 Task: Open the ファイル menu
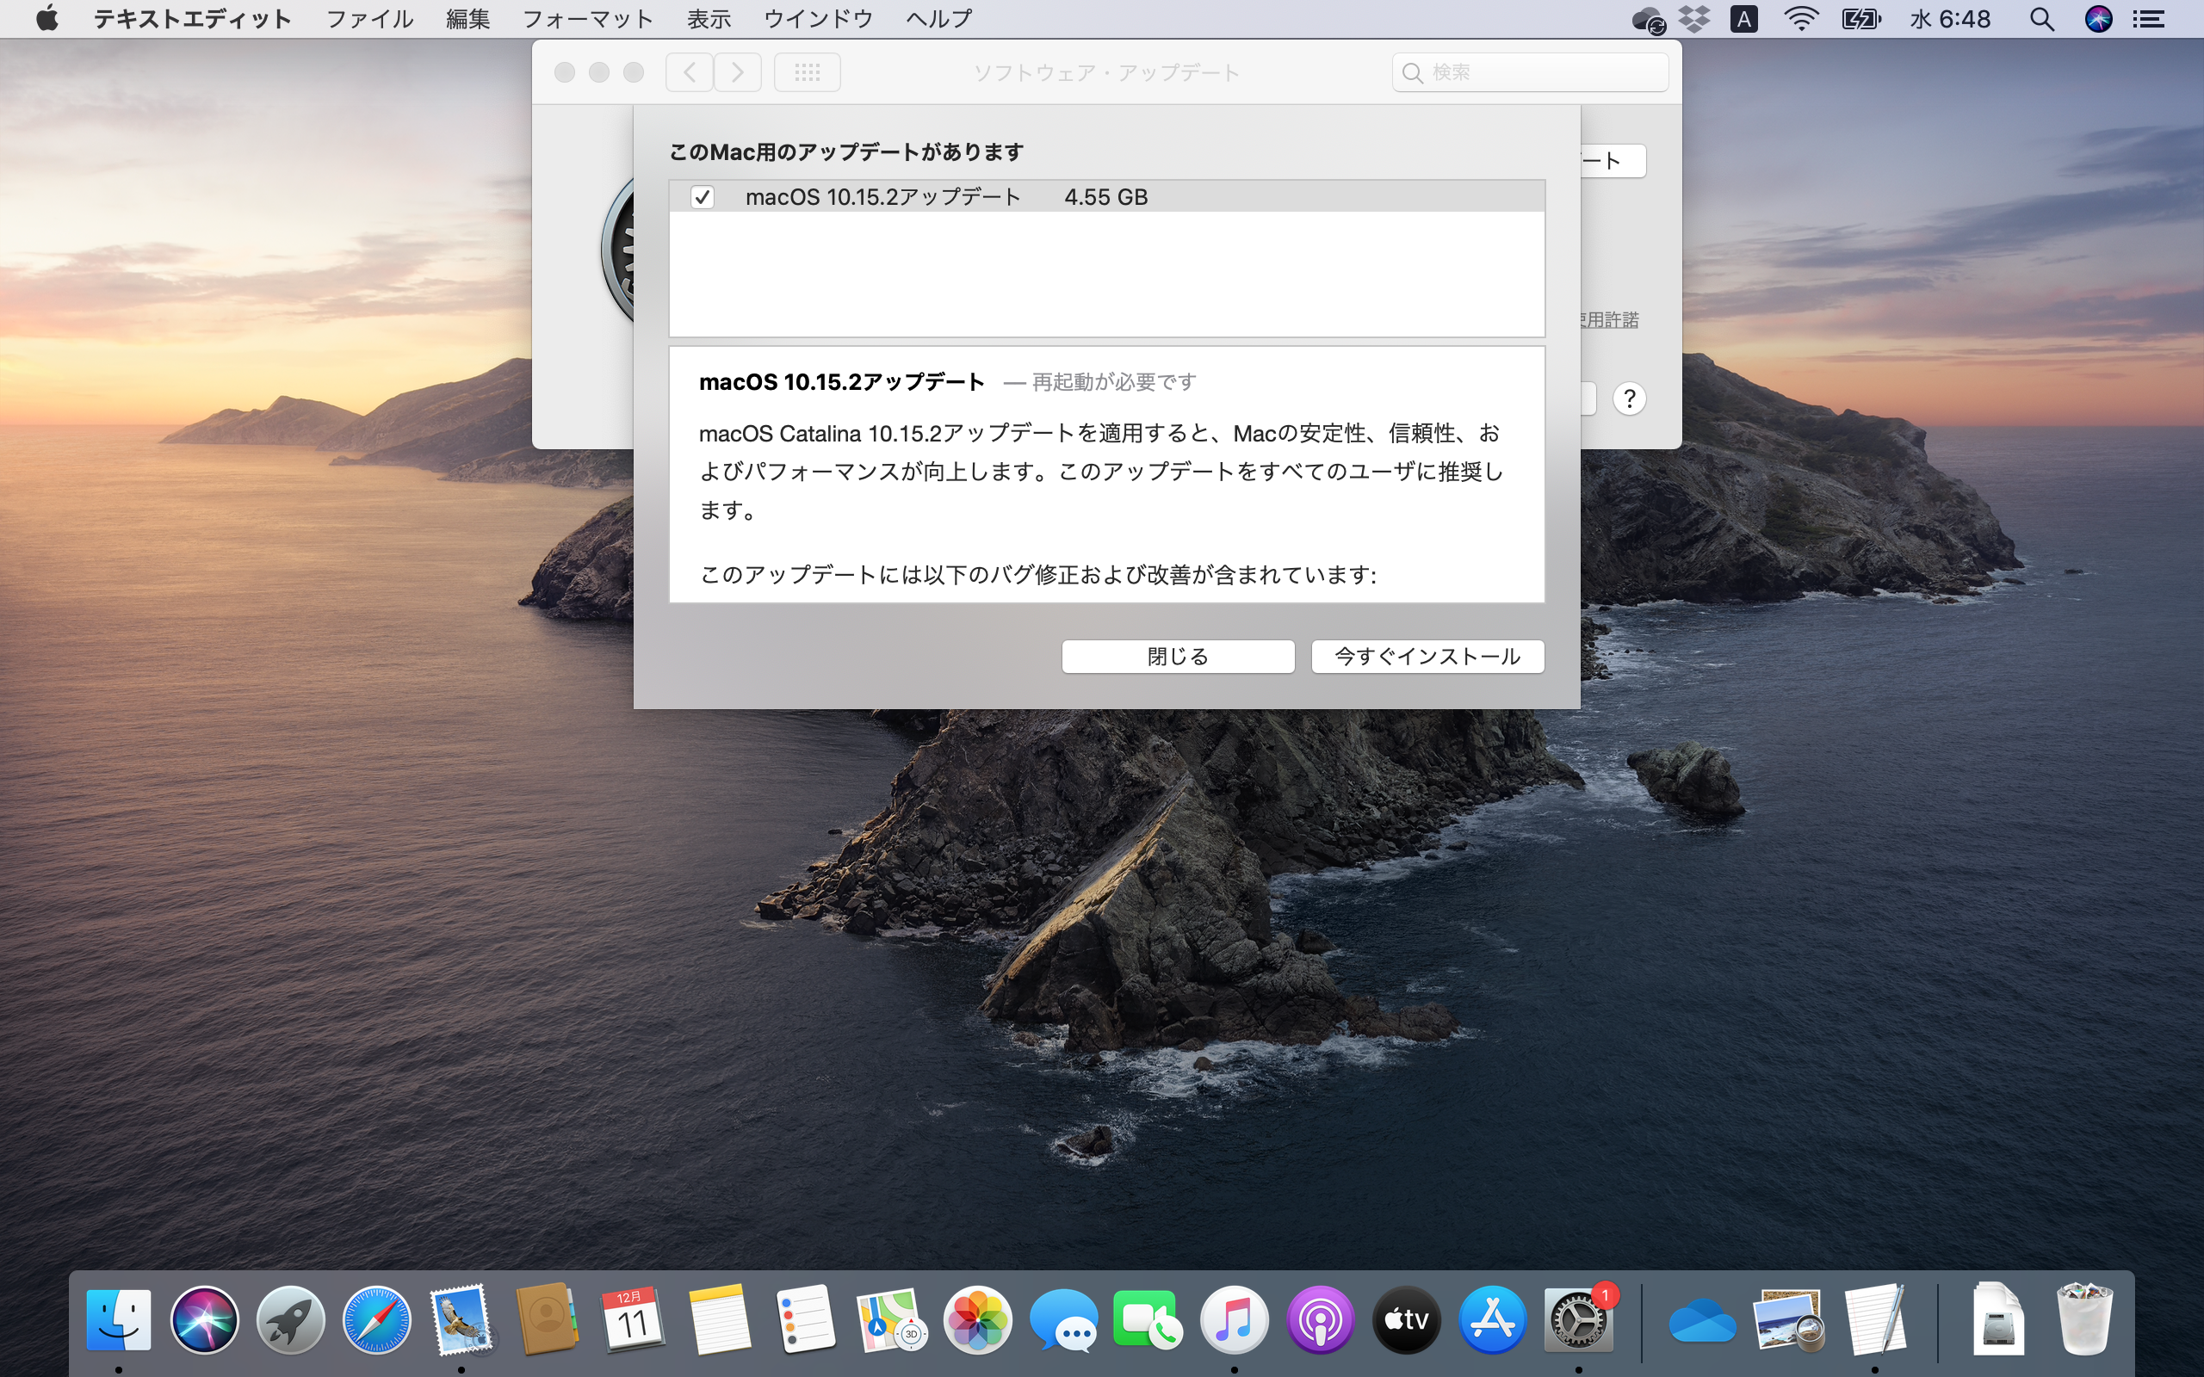tap(368, 18)
